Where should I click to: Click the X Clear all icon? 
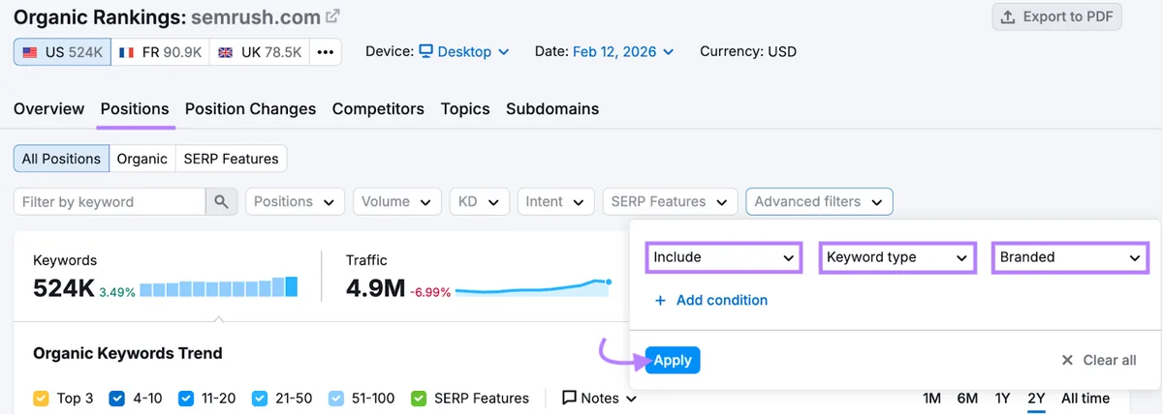click(1067, 360)
